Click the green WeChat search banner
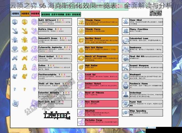The width and height of the screenshot is (182, 133). (61, 14)
